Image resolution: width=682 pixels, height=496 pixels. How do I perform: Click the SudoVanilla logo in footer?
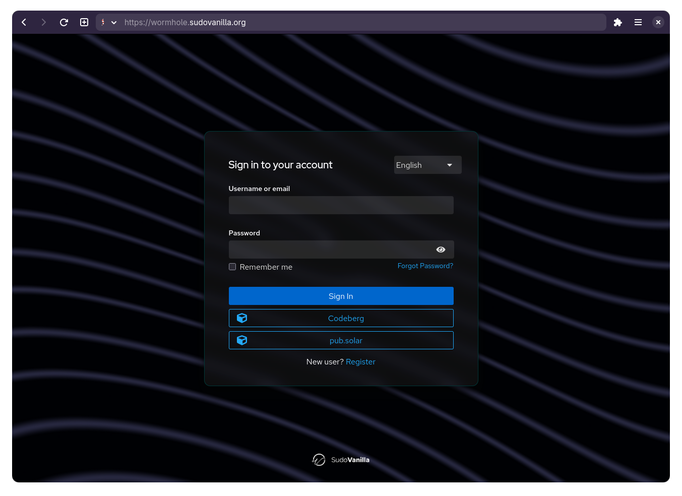point(341,460)
